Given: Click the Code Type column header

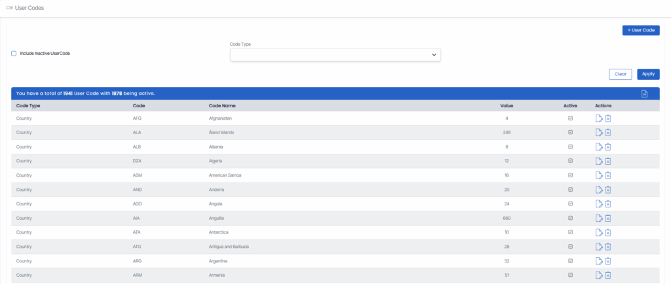Looking at the screenshot, I should coord(28,105).
